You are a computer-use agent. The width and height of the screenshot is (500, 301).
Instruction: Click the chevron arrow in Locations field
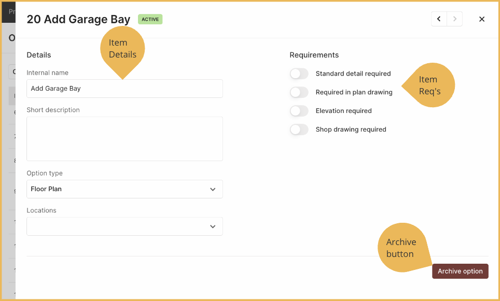tap(213, 226)
